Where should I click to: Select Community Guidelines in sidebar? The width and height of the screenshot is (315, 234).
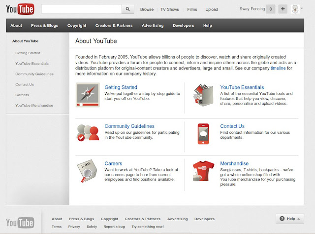pos(34,74)
